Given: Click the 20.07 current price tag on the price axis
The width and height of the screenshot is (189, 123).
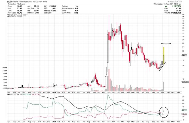Looking at the screenshot, I should [184, 55].
